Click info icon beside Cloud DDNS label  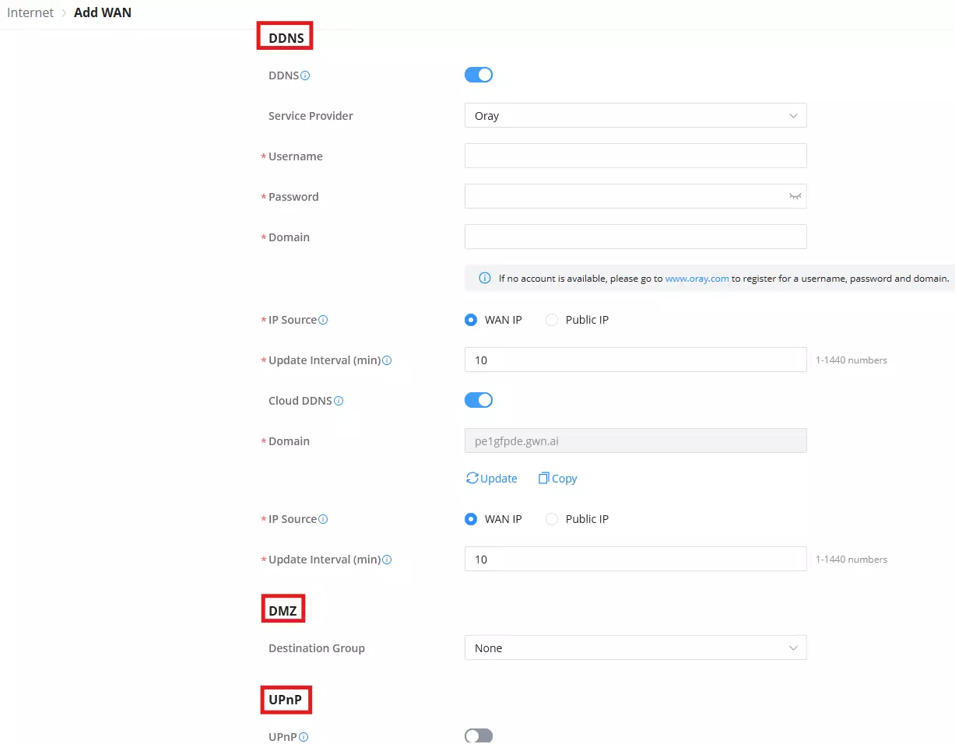[339, 401]
